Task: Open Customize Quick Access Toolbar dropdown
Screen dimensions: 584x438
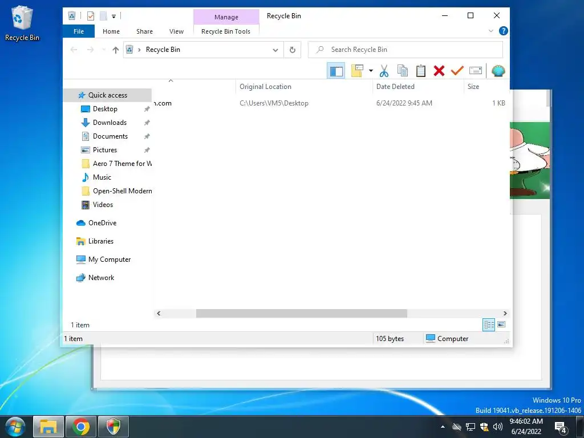Action: [x=113, y=16]
